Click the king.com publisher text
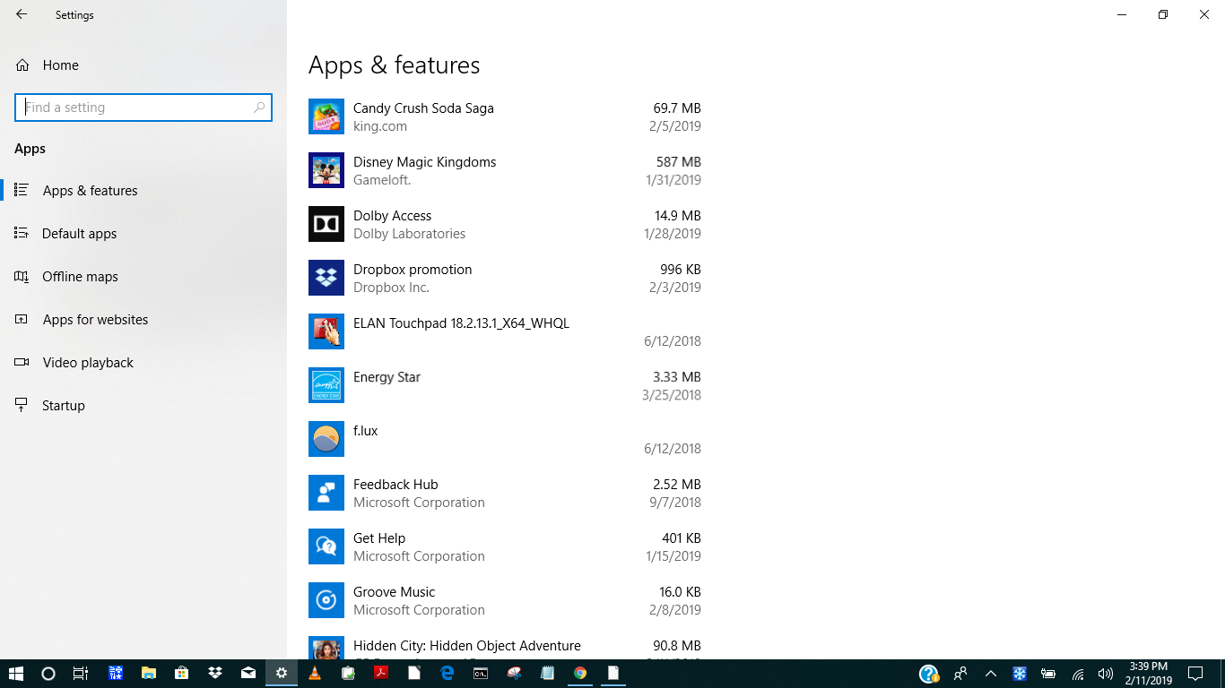This screenshot has height=688, width=1225. pyautogui.click(x=380, y=126)
